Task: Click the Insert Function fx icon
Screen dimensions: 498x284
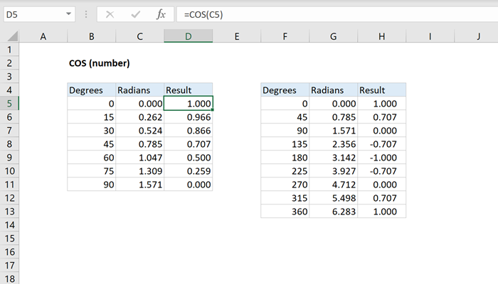Action: (x=161, y=13)
